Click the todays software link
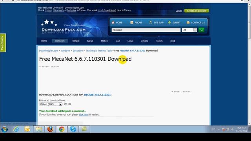This screenshot has height=141, width=251. 48,10
